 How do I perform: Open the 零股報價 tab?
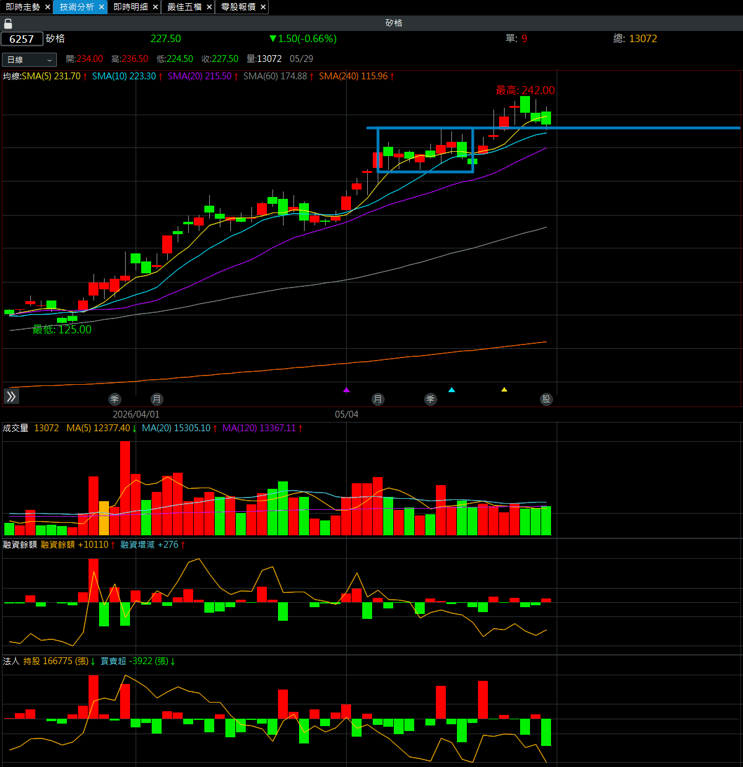[x=238, y=7]
